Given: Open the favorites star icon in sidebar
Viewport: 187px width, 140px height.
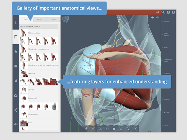Looking at the screenshot, I should [x=16, y=51].
